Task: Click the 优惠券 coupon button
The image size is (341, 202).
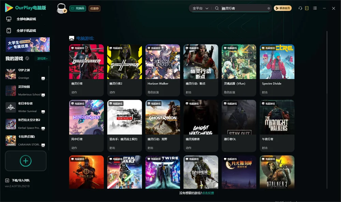Action: tap(94, 8)
